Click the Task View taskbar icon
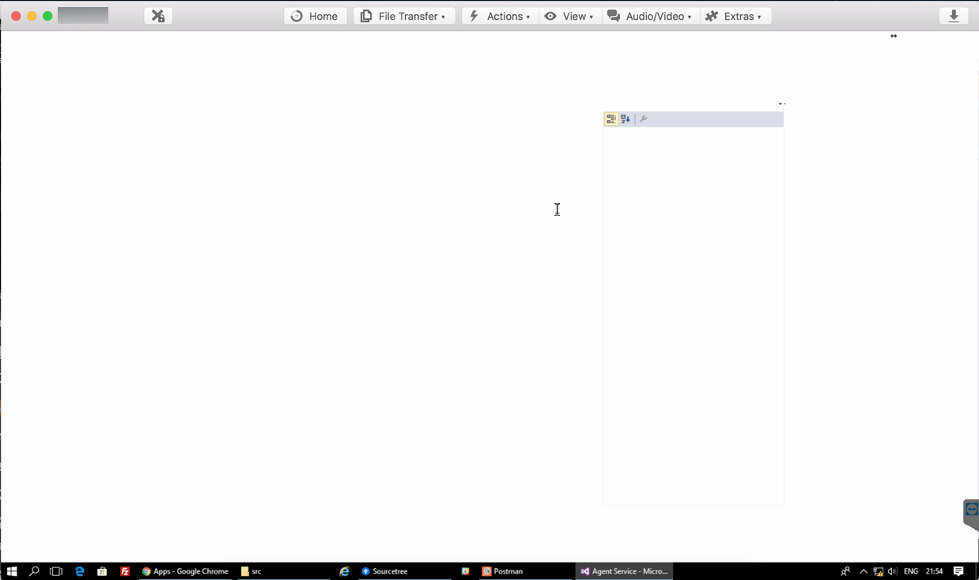The image size is (979, 580). pyautogui.click(x=56, y=571)
